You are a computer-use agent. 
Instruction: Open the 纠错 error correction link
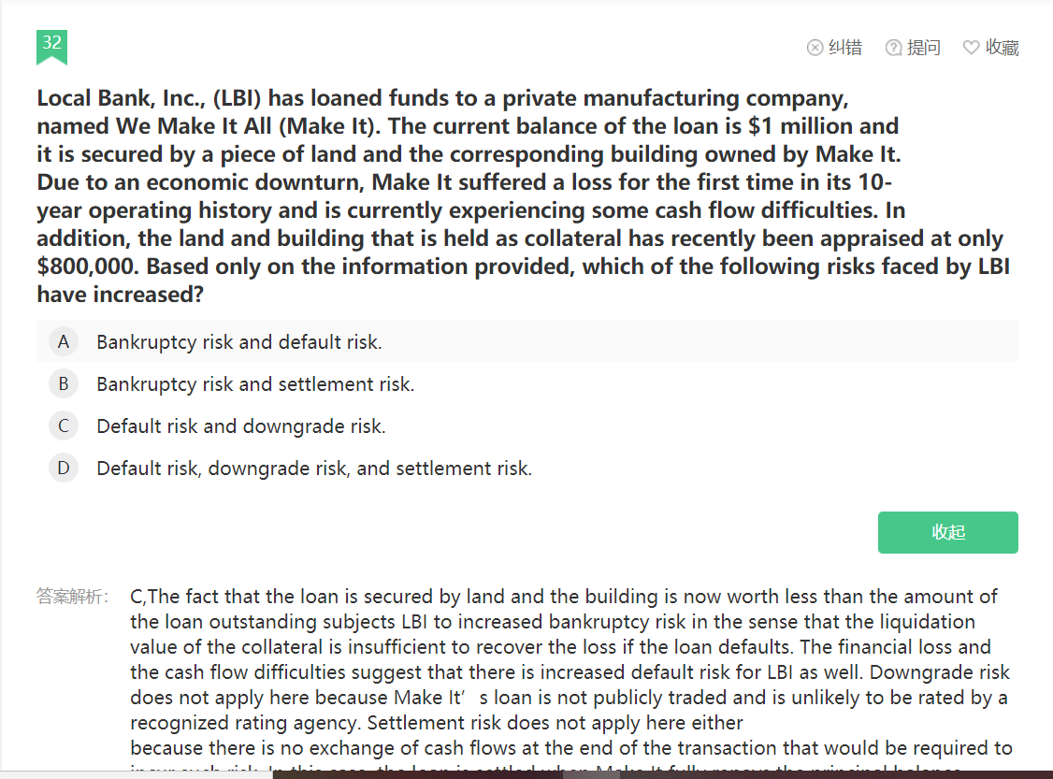845,48
